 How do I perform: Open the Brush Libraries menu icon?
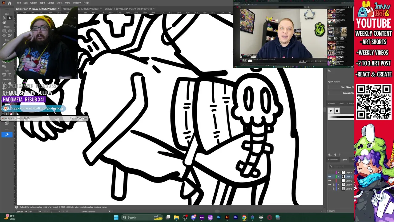[330, 154]
